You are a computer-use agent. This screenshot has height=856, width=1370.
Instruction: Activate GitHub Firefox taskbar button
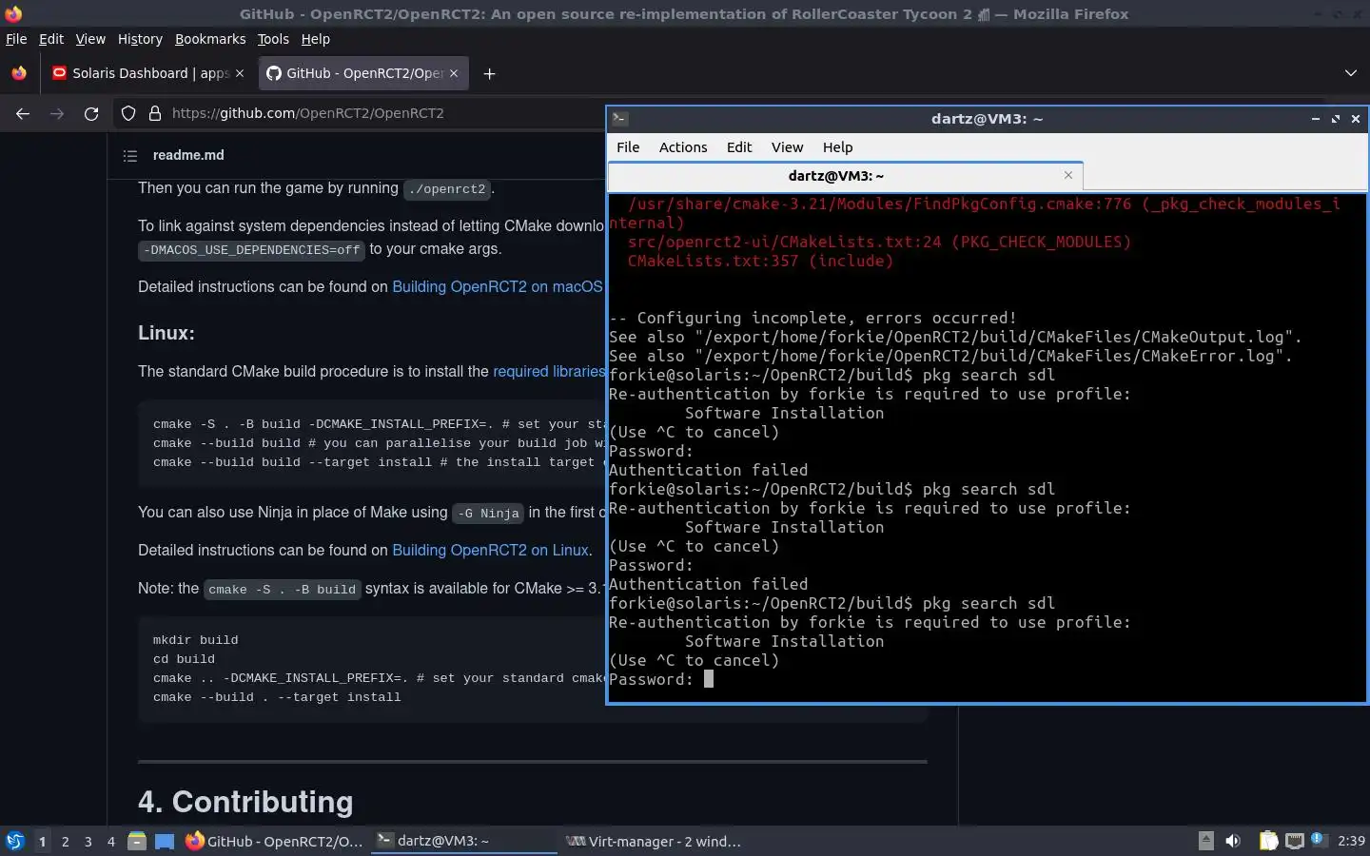tap(274, 841)
